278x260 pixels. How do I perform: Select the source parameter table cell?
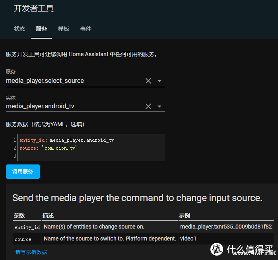pyautogui.click(x=23, y=239)
